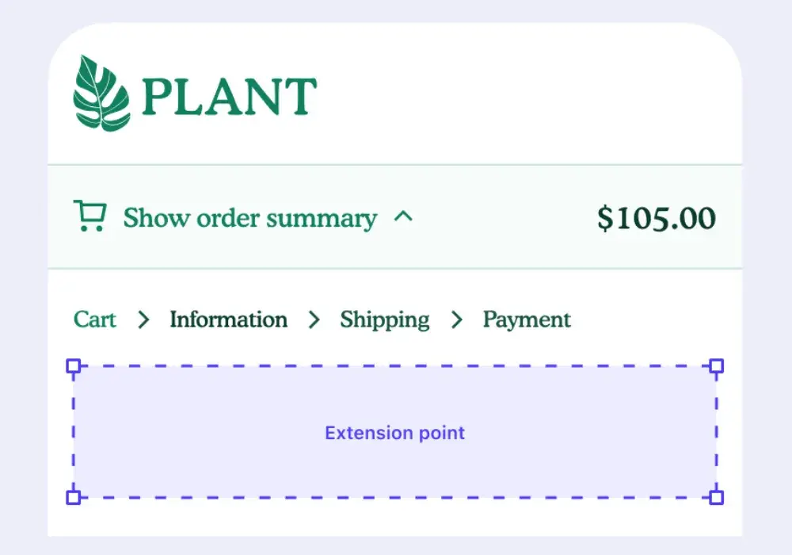Select the Information breadcrumb step
The width and height of the screenshot is (792, 555).
coord(228,320)
